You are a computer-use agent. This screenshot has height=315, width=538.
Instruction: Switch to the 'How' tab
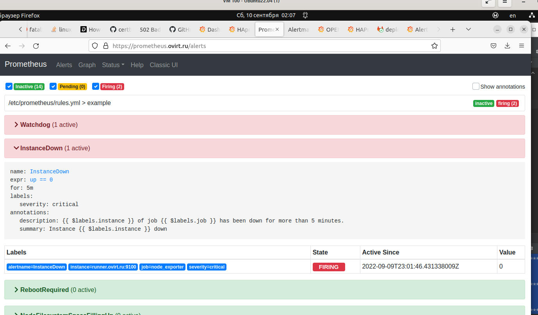click(x=91, y=29)
